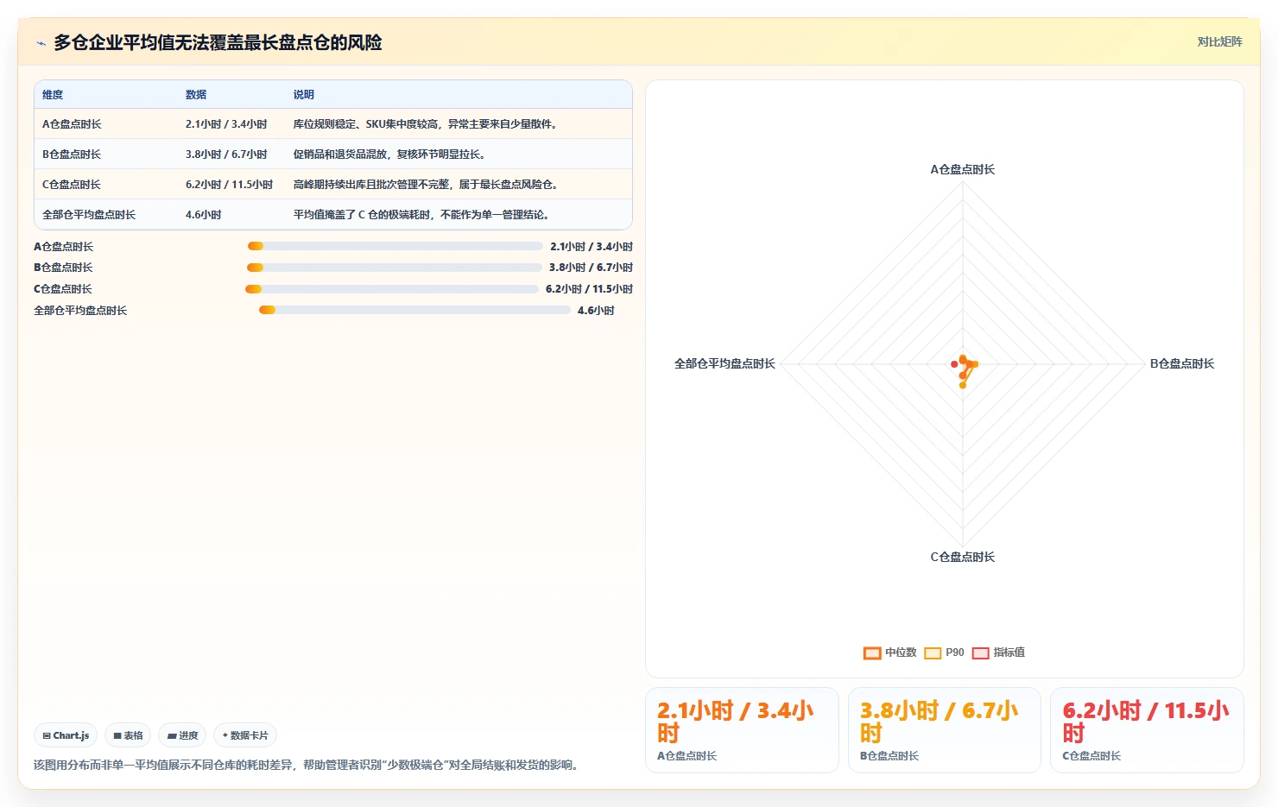Image resolution: width=1278 pixels, height=807 pixels.
Task: Click the Chart.js tag chip
Action: 66,735
